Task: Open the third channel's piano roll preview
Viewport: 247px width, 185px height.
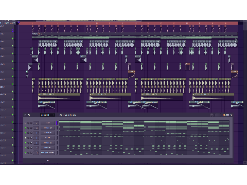Action: [x=144, y=133]
